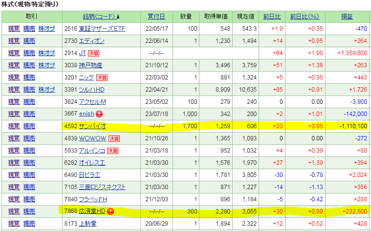This screenshot has width=371, height=231.
Task: Open the 決算 badge next to ニッケ
Action: pos(102,78)
